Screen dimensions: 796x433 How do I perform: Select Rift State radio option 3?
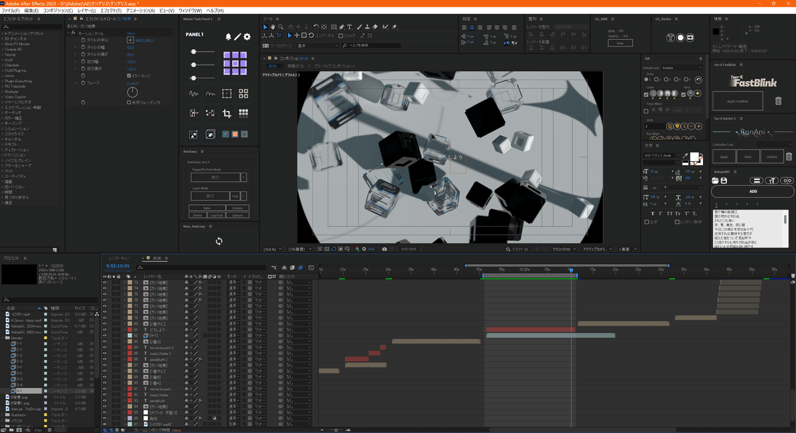(x=666, y=79)
